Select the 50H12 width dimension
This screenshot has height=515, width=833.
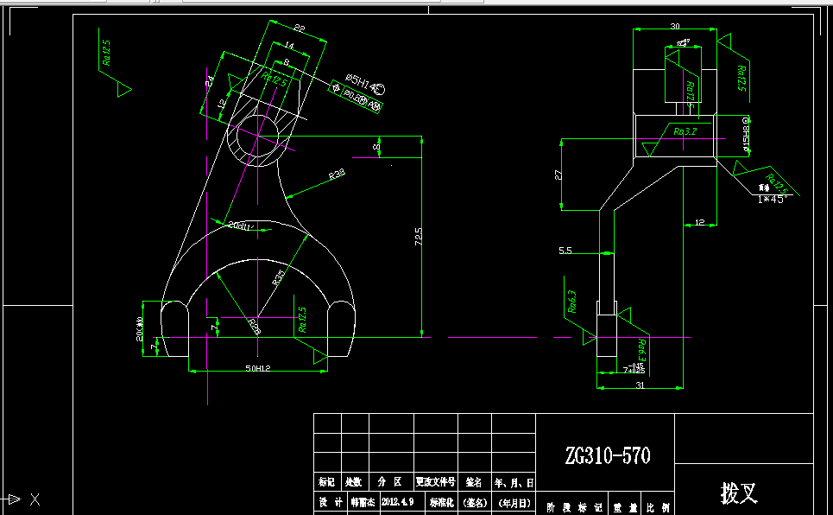click(257, 367)
